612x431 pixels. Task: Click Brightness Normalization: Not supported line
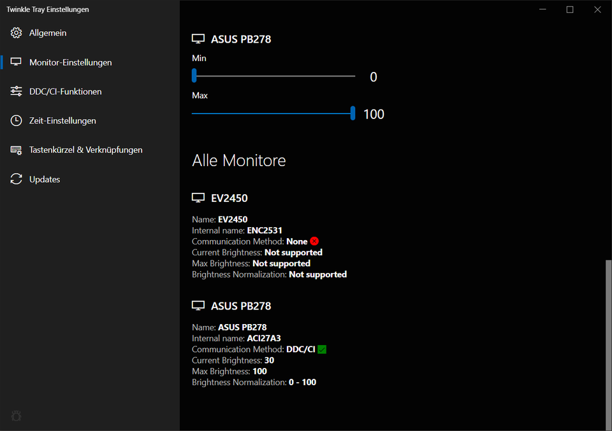tap(269, 274)
